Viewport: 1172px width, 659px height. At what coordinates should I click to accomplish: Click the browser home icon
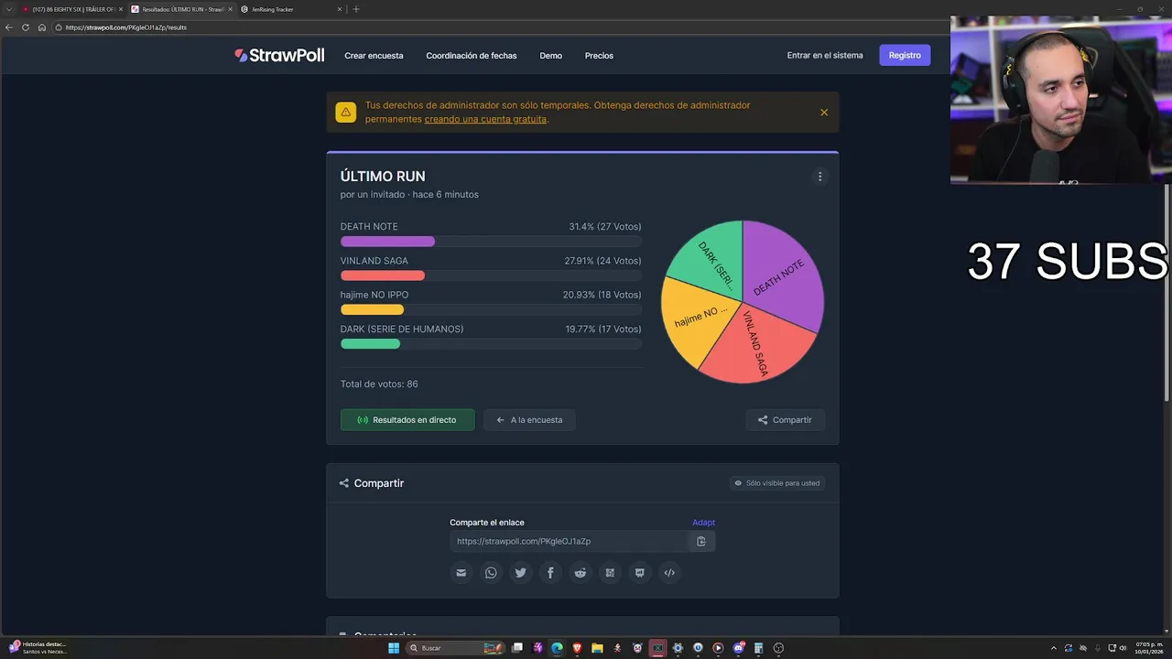click(x=42, y=27)
